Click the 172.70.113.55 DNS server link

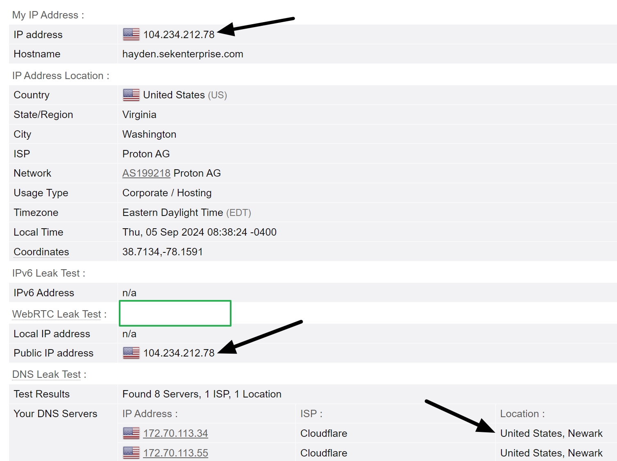pos(175,453)
